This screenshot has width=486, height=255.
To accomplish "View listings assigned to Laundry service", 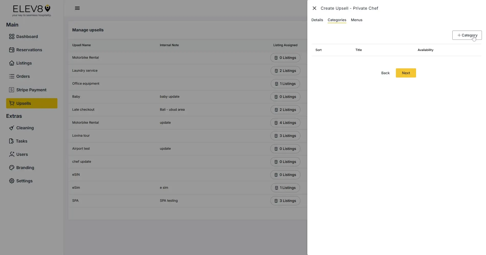I will point(285,71).
